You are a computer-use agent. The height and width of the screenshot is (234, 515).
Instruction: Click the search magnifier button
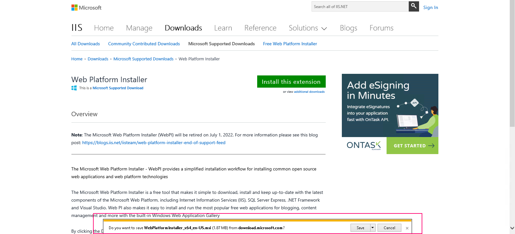point(414,6)
